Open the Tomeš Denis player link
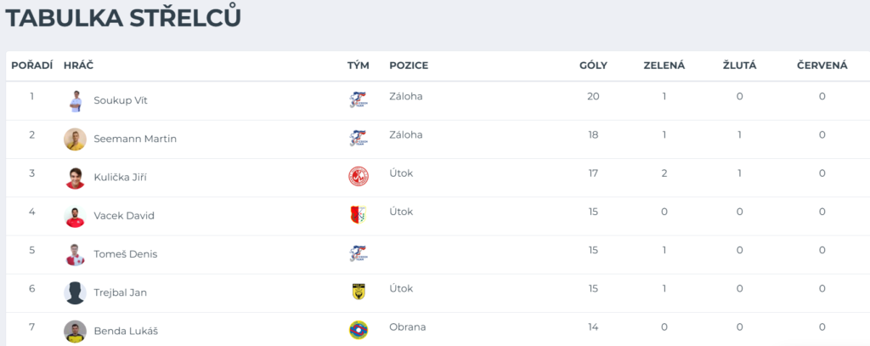This screenshot has height=346, width=870. tap(126, 254)
